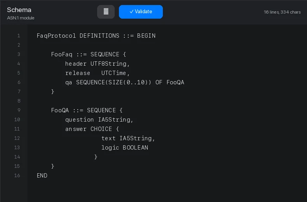Click the 'qa SEQUENCE(SIZE(0..10)) OF FooQA' line
Image resolution: width=307 pixels, height=202 pixels.
pos(125,82)
